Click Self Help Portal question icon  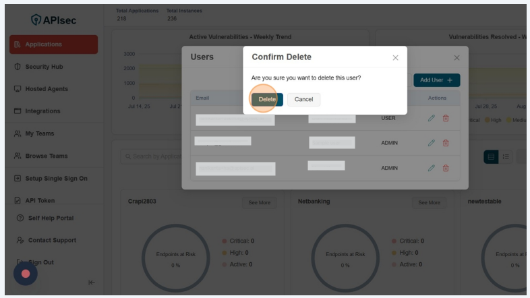(20, 218)
